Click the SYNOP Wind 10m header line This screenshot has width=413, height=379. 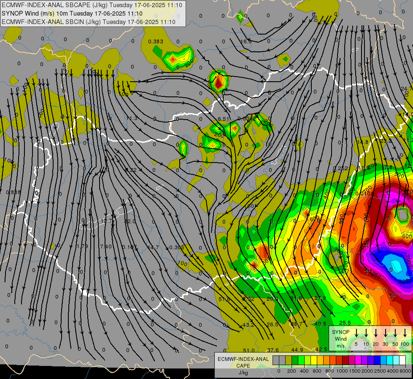point(72,13)
